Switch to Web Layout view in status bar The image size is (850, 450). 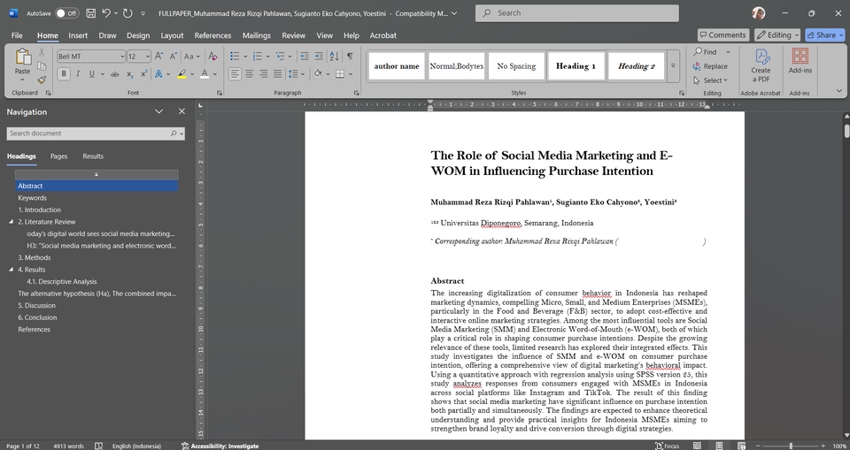point(741,446)
